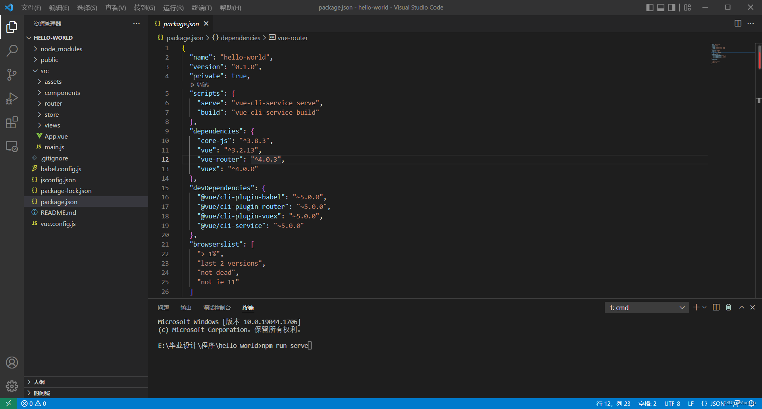Screen dimensions: 762x409
Task: Open terminal selector dropdown '1: cmd'
Action: click(647, 308)
